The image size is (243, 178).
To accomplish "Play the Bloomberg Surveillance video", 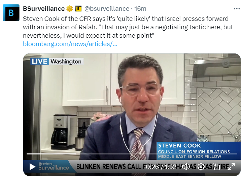I will pyautogui.click(x=32, y=167).
